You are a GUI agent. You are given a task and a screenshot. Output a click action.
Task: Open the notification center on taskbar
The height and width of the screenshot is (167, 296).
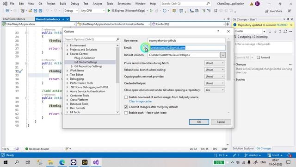point(288,162)
